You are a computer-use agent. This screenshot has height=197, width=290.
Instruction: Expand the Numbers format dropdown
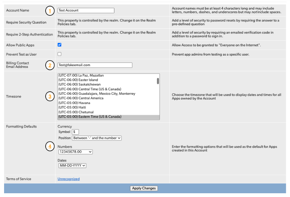[75, 152]
